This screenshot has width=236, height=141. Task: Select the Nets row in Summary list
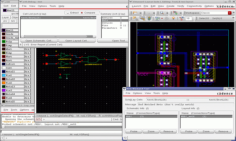click(115, 20)
